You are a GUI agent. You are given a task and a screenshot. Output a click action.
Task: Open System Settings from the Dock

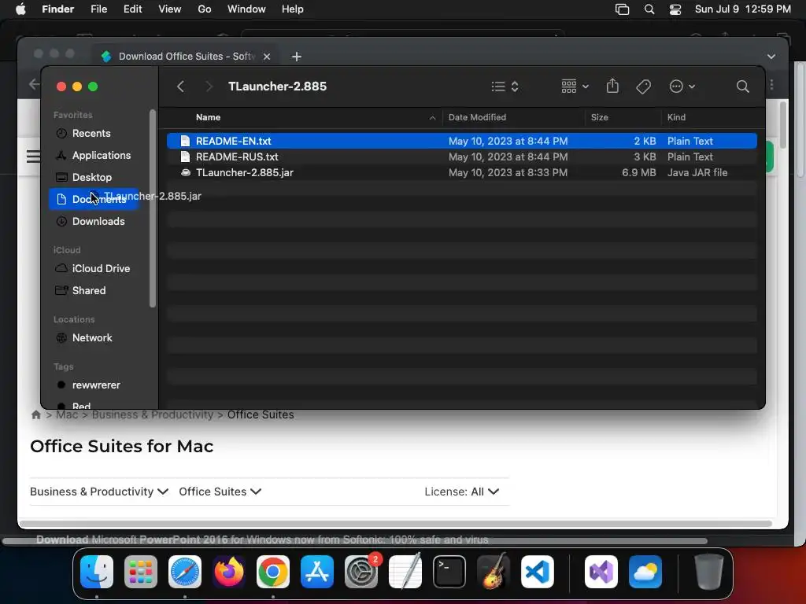point(361,572)
